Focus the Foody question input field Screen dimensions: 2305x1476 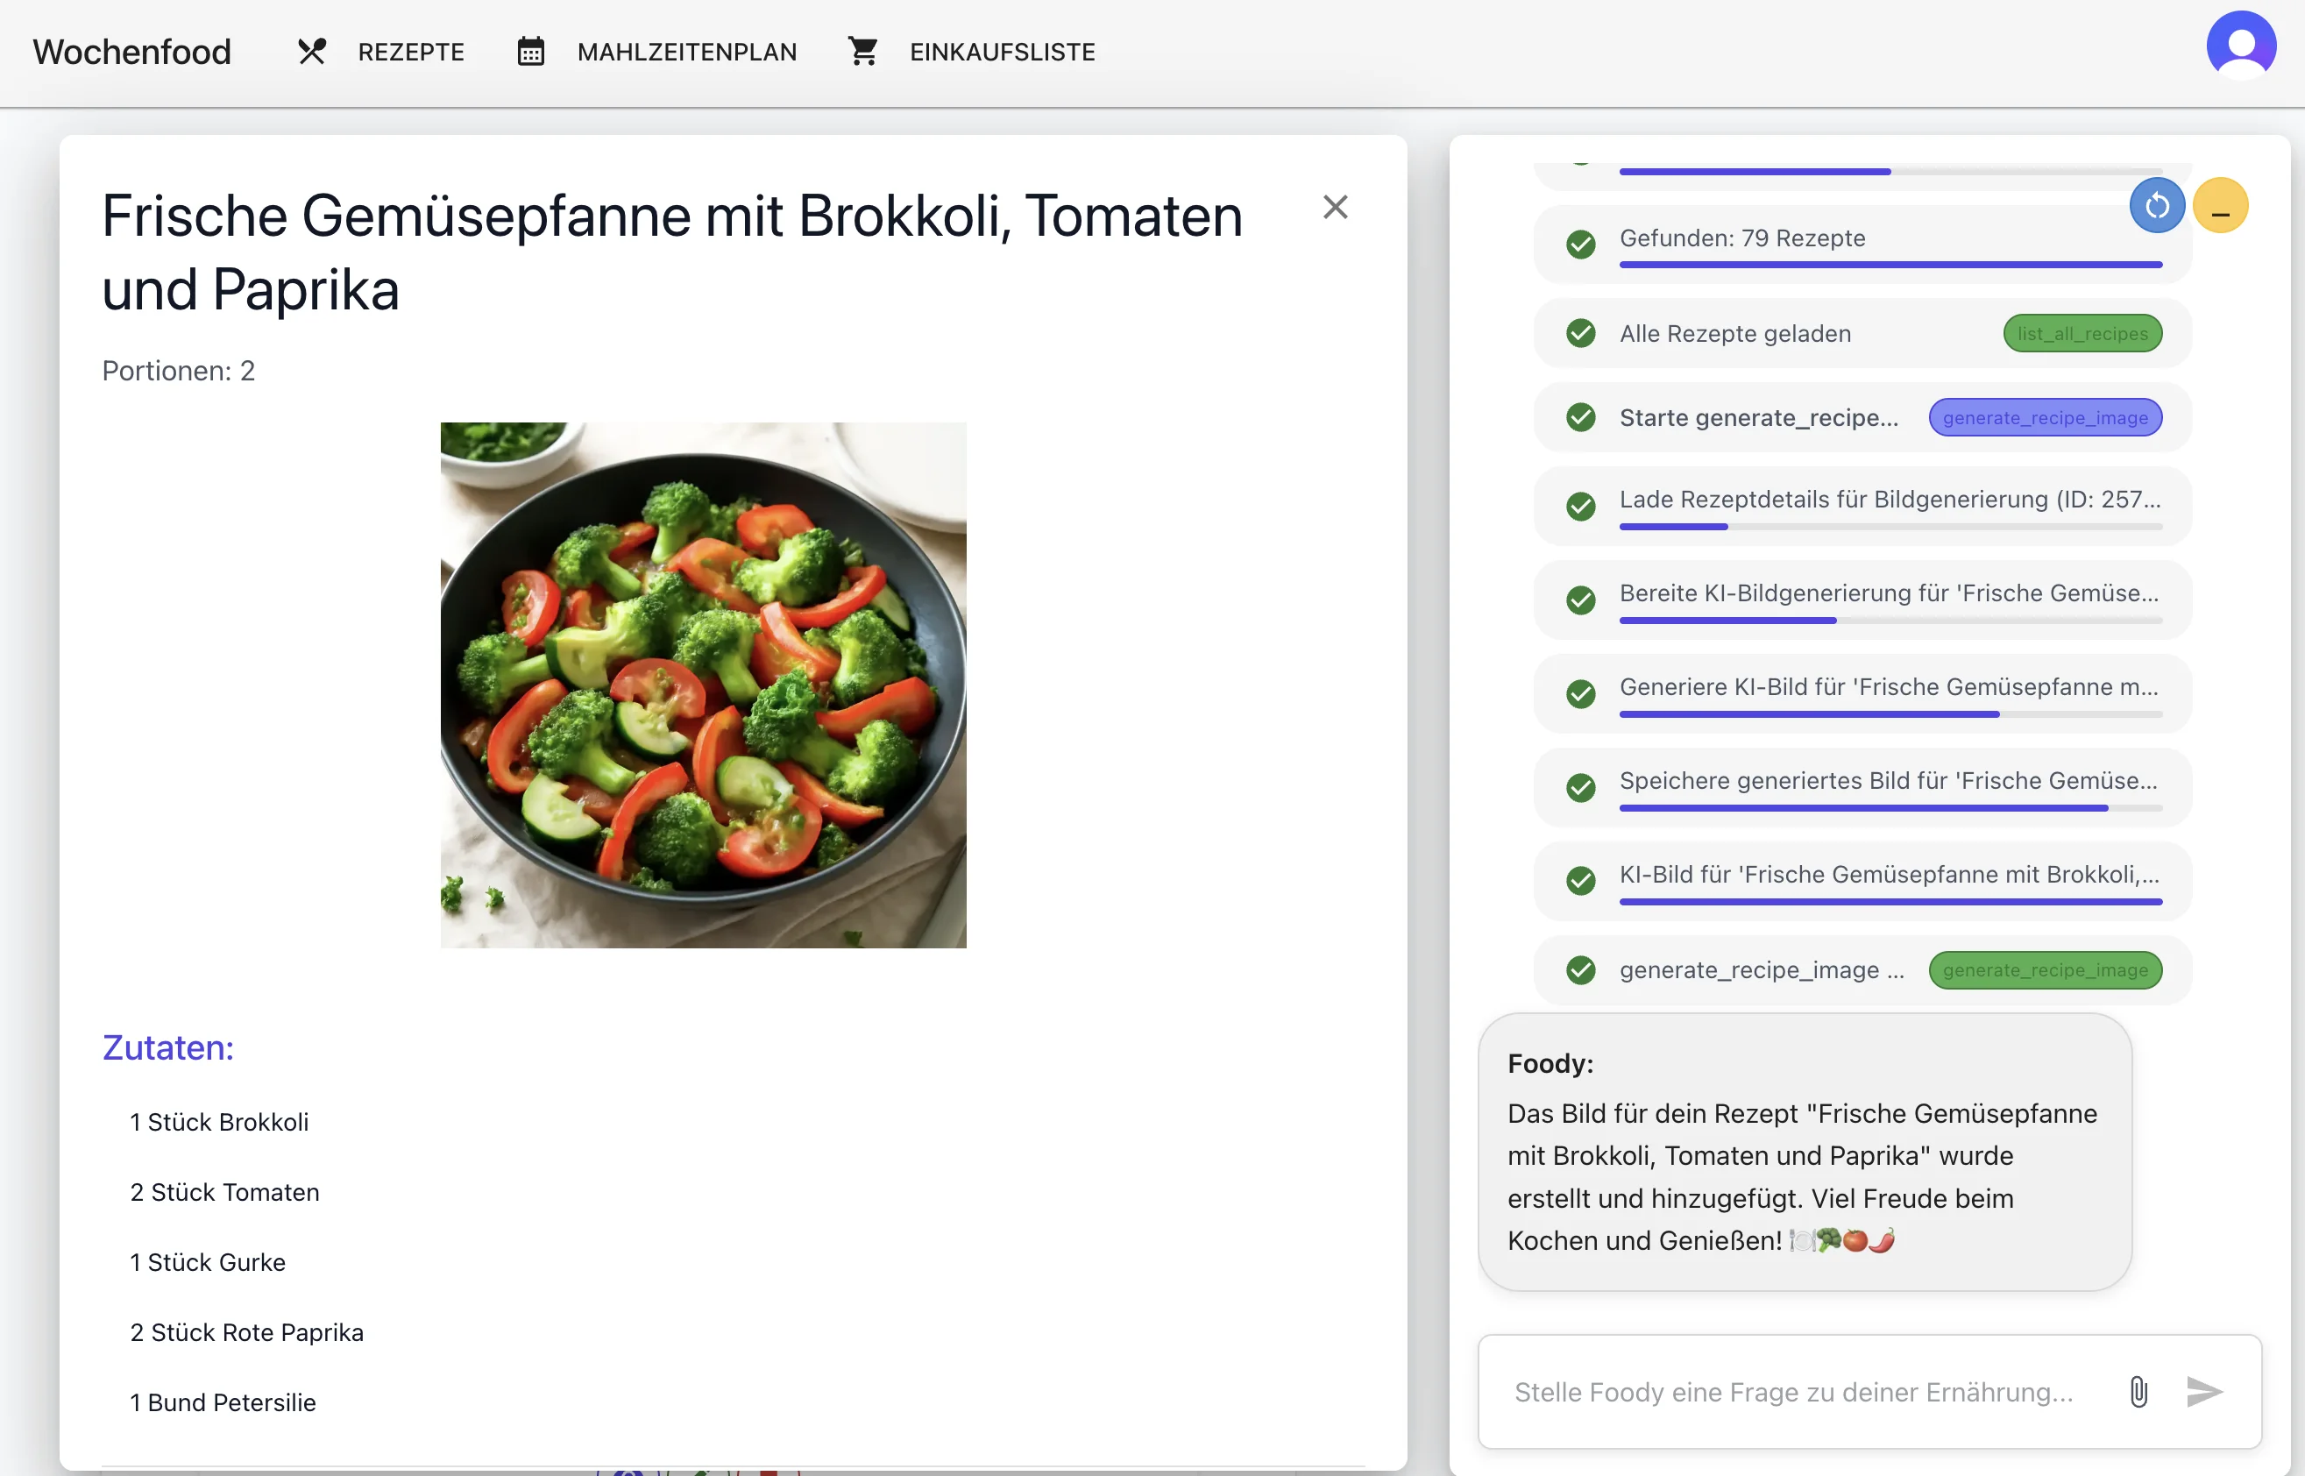tap(1795, 1392)
